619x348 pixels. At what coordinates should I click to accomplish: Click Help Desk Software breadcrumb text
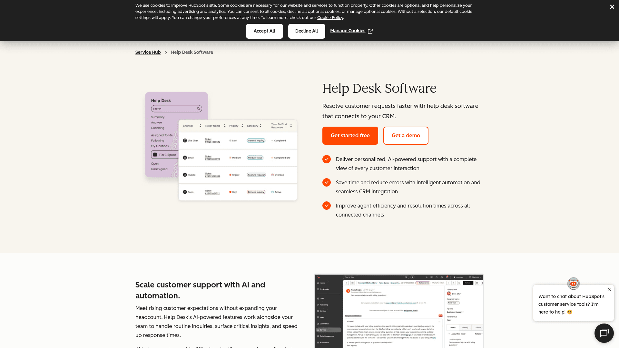(192, 52)
